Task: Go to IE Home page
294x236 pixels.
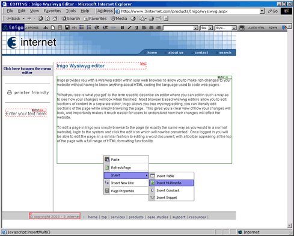Action: (55, 19)
